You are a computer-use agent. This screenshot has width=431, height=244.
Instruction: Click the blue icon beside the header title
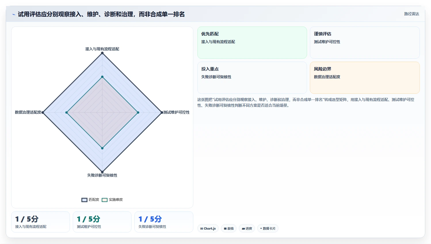coord(14,14)
